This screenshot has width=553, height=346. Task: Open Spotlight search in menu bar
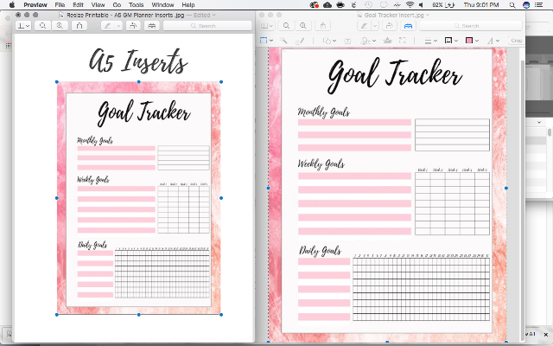(x=512, y=4)
